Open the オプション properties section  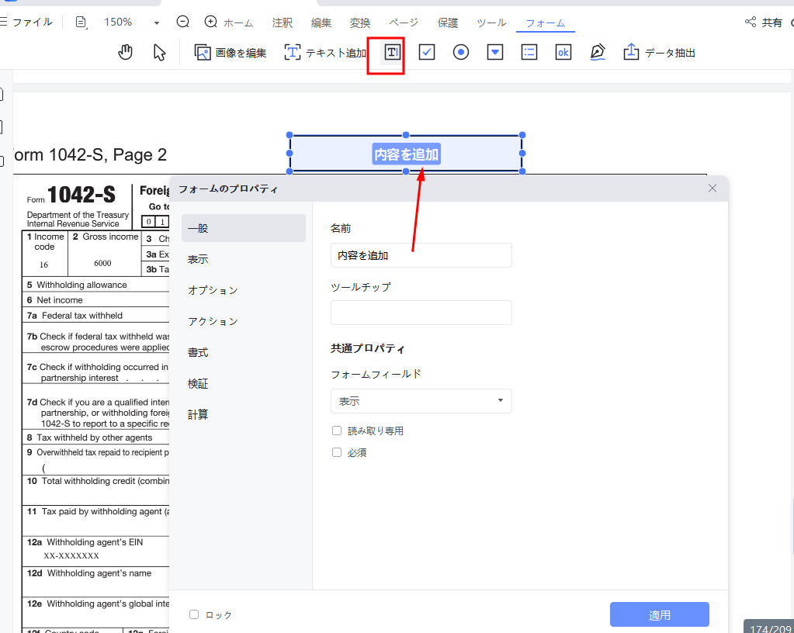(213, 290)
